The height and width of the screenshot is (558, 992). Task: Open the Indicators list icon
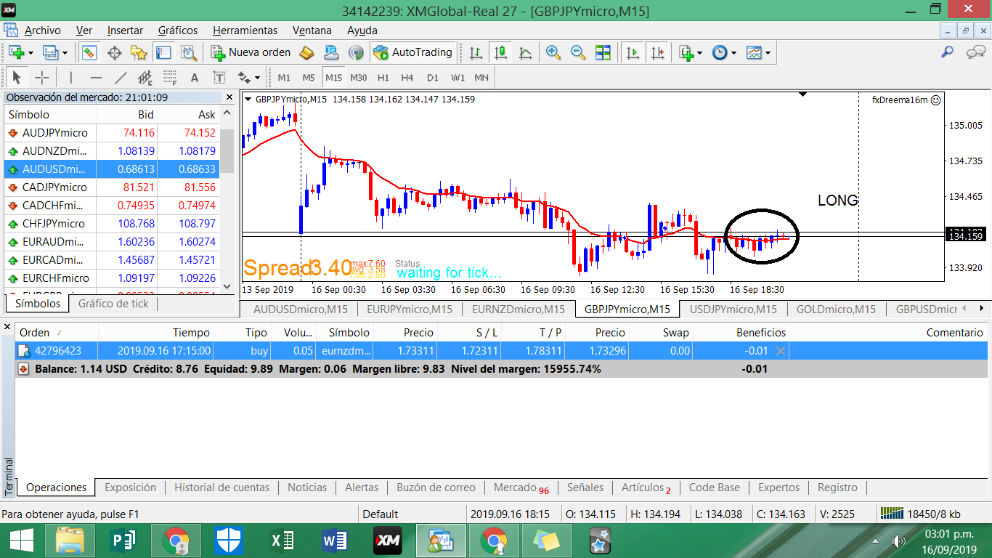(686, 52)
